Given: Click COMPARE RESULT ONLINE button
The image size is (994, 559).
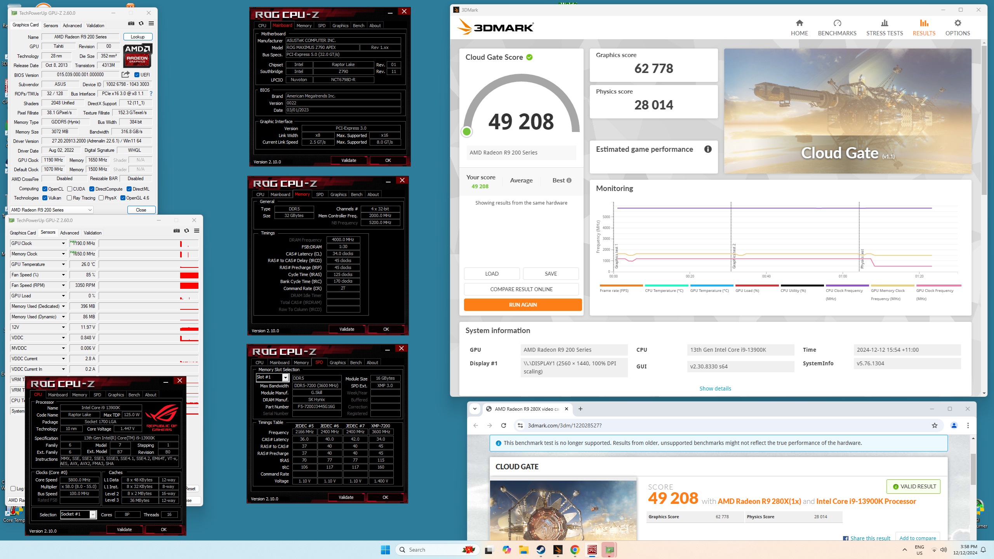Looking at the screenshot, I should [x=521, y=289].
